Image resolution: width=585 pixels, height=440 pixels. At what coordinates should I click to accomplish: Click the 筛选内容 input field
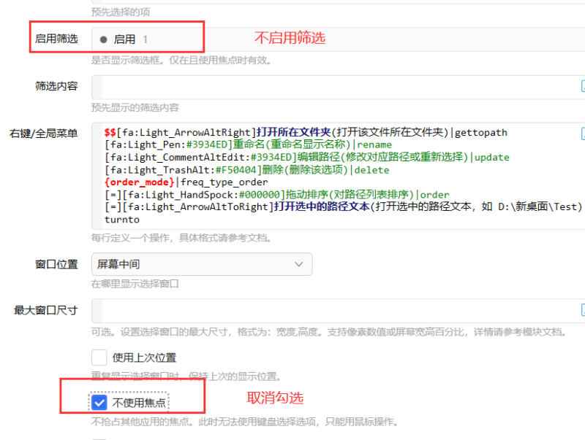[338, 87]
